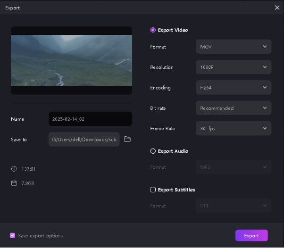Close the Export dialog
Viewport: 284px width, 248px height.
pos(277,8)
